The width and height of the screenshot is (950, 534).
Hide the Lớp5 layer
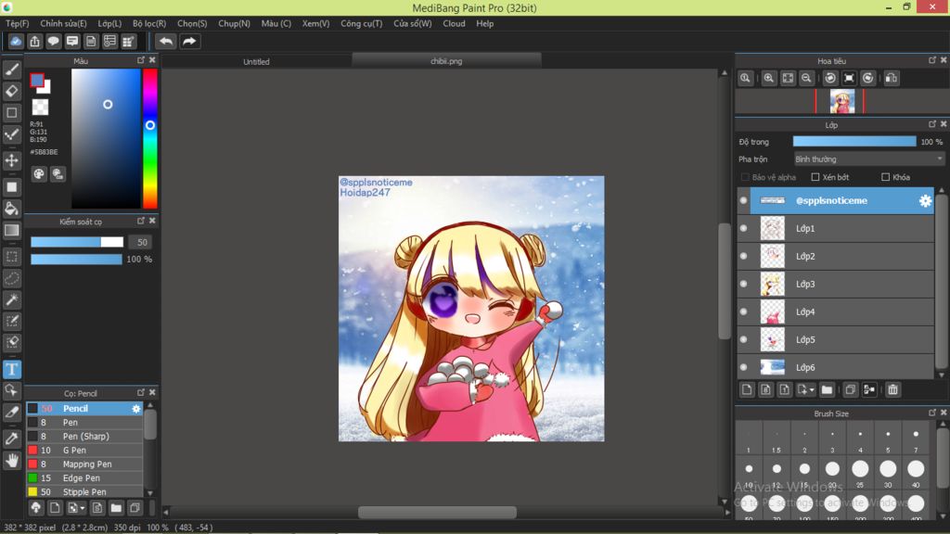743,339
